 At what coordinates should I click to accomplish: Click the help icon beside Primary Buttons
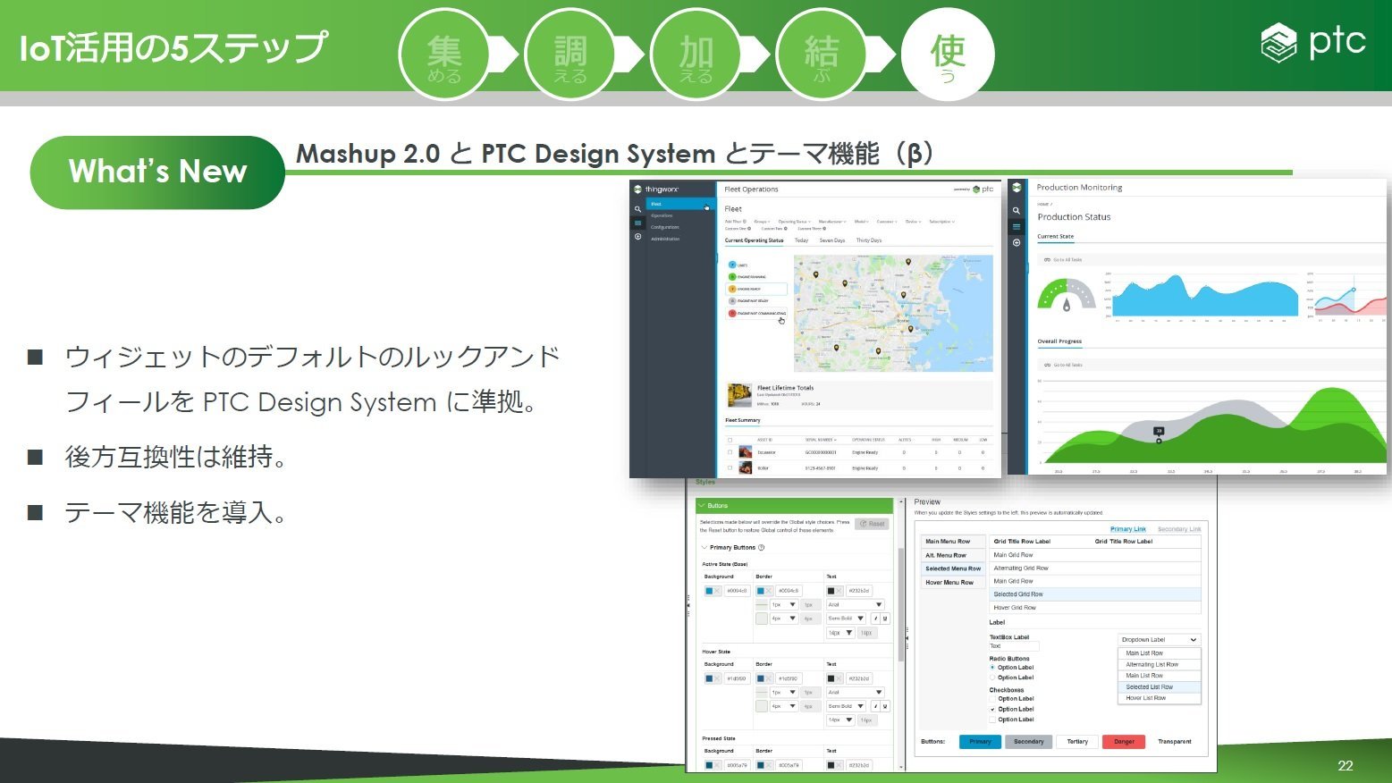[x=761, y=548]
